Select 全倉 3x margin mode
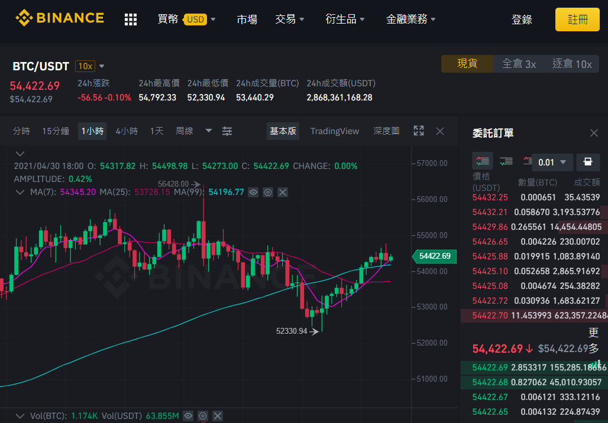The height and width of the screenshot is (423, 608). coord(519,64)
